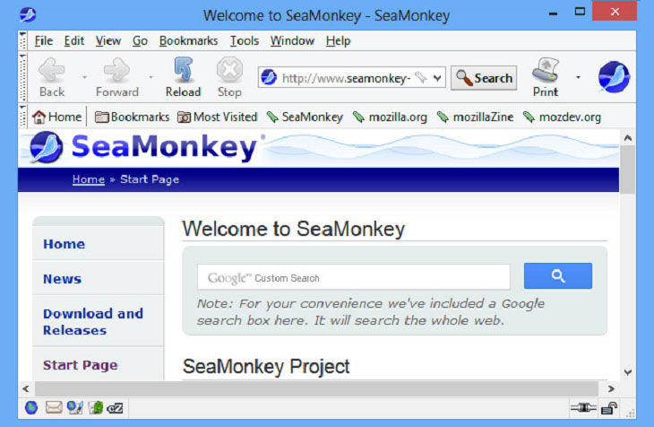This screenshot has width=654, height=427.
Task: Open the mozdev.org bookmark
Action: [563, 117]
